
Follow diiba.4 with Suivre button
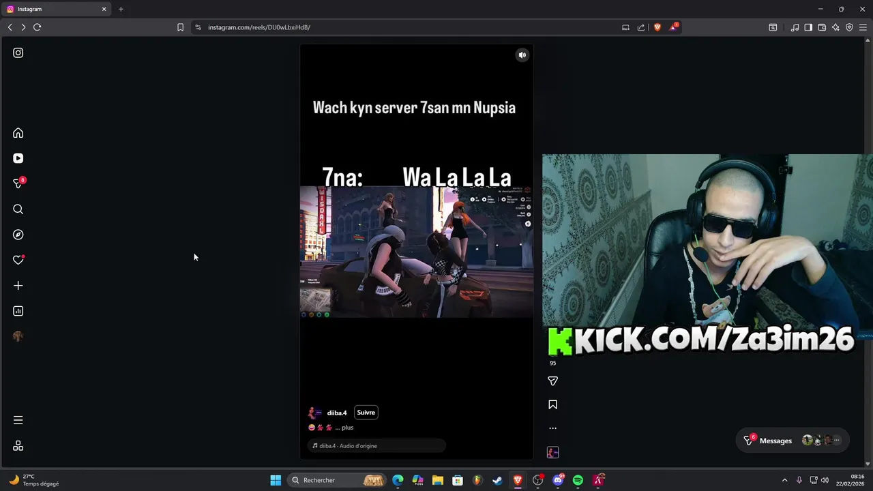pos(366,413)
